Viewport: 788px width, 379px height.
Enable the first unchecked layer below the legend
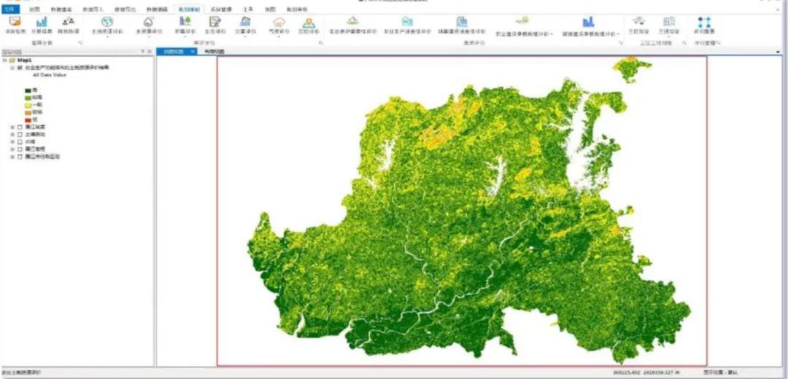point(20,128)
